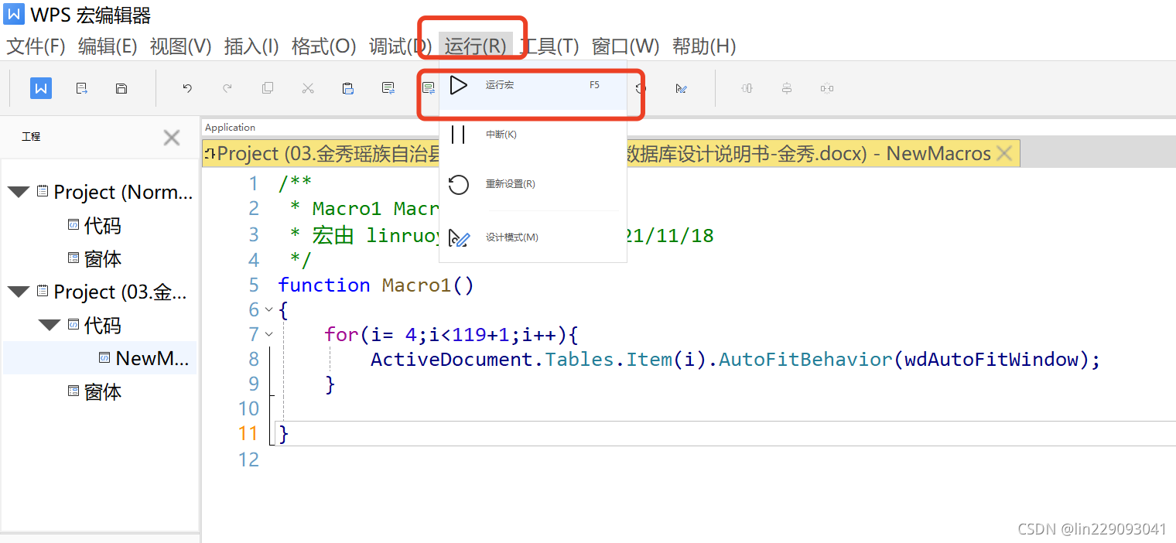Click the import/export file toolbar icon

[81, 88]
